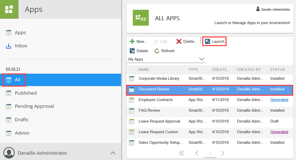The width and height of the screenshot is (296, 160).
Task: Jump to first page using double arrow
Action: [181, 153]
